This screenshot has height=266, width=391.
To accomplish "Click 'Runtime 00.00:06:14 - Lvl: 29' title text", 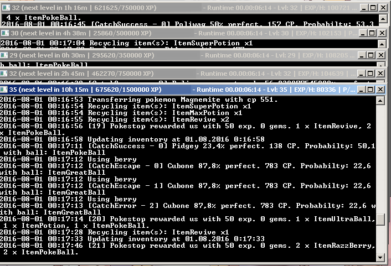I will (x=250, y=55).
